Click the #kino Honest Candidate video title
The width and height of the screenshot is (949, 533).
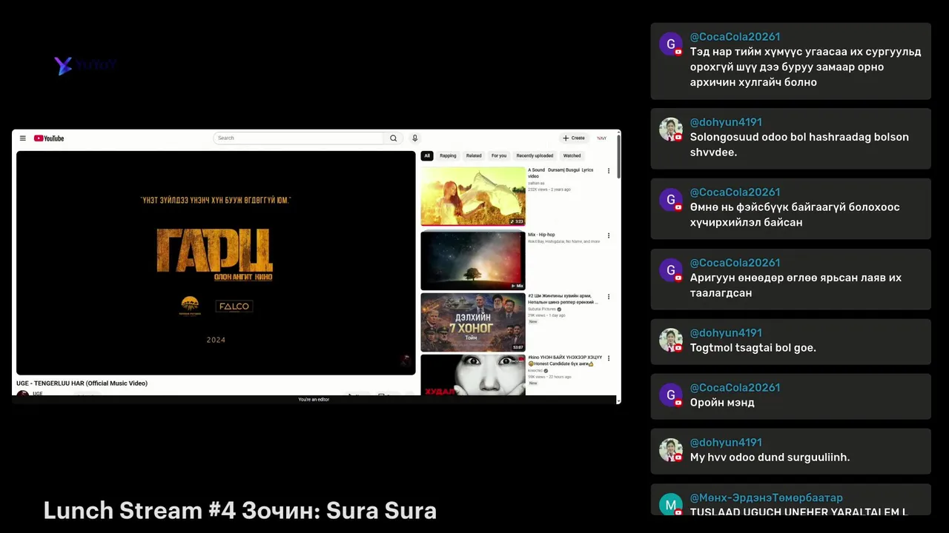[565, 360]
